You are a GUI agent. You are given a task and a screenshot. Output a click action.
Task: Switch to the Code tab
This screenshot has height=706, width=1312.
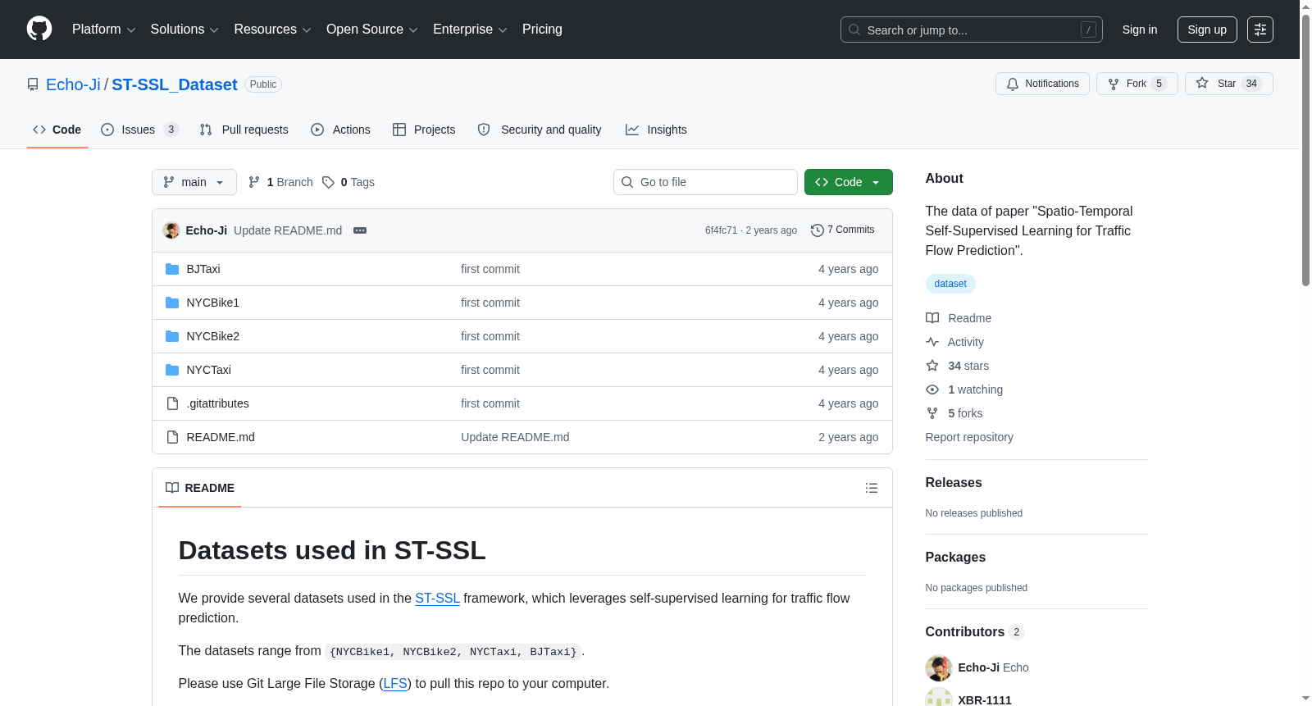57,130
